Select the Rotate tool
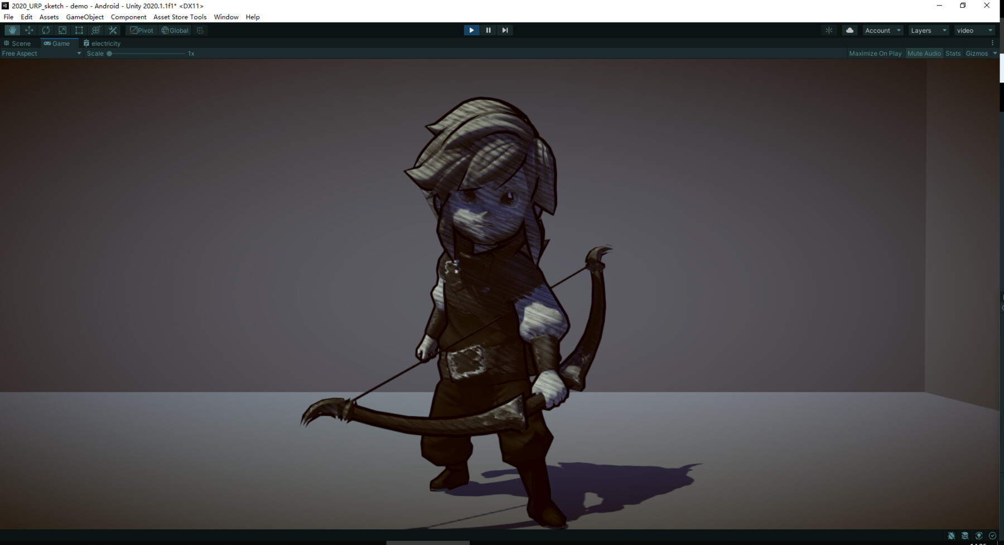Image resolution: width=1004 pixels, height=545 pixels. click(45, 30)
